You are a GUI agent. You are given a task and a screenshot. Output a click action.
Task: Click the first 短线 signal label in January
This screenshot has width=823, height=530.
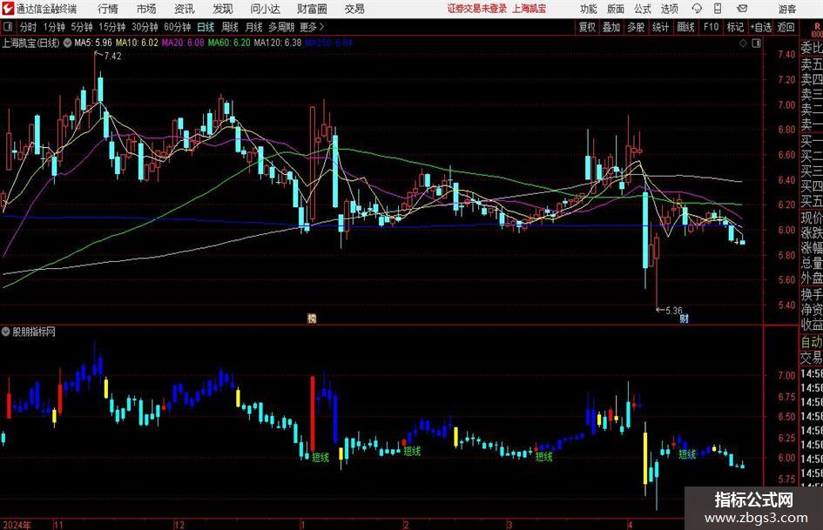[320, 458]
